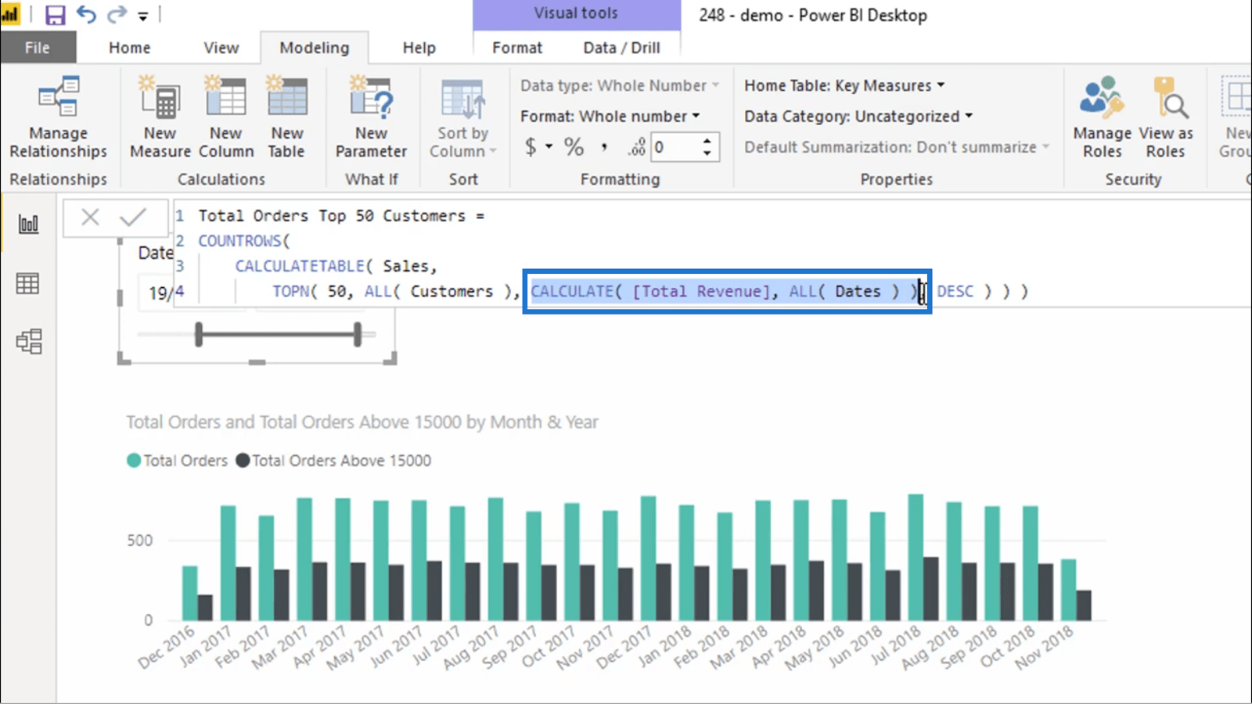Image resolution: width=1252 pixels, height=704 pixels.
Task: Increase decimal places with the up arrow
Action: (x=707, y=142)
